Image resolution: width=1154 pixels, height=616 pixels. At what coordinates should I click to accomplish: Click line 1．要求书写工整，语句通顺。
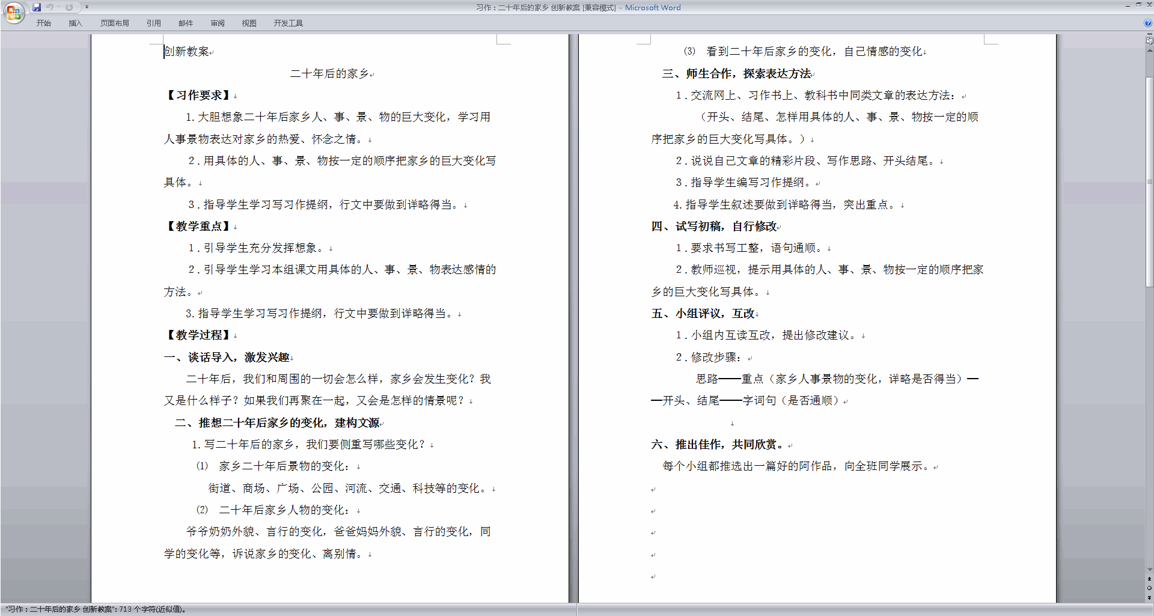(750, 248)
